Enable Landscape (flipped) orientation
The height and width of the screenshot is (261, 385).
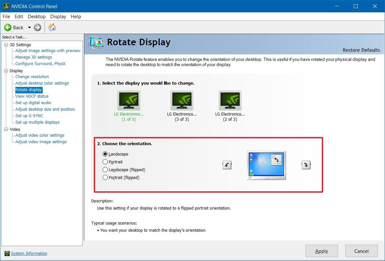click(x=105, y=170)
